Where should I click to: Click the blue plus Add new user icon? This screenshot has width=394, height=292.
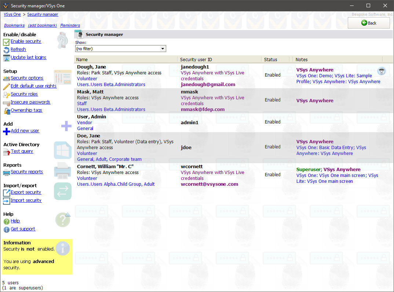[x=6, y=131]
